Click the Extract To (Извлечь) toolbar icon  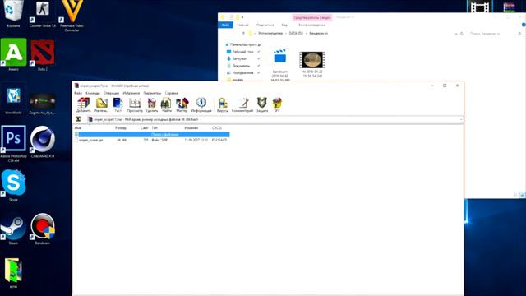(x=101, y=104)
